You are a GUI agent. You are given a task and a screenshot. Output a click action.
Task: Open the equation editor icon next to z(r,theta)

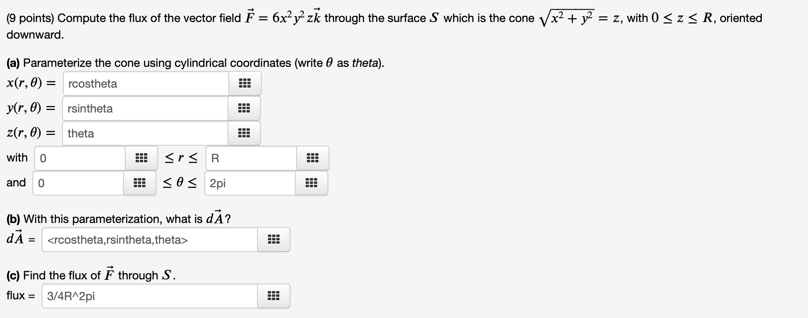tap(245, 133)
